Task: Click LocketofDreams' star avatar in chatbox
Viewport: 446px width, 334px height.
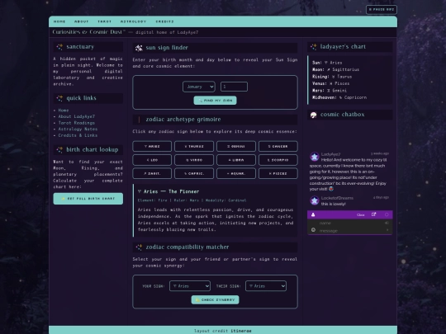Action: click(x=315, y=200)
